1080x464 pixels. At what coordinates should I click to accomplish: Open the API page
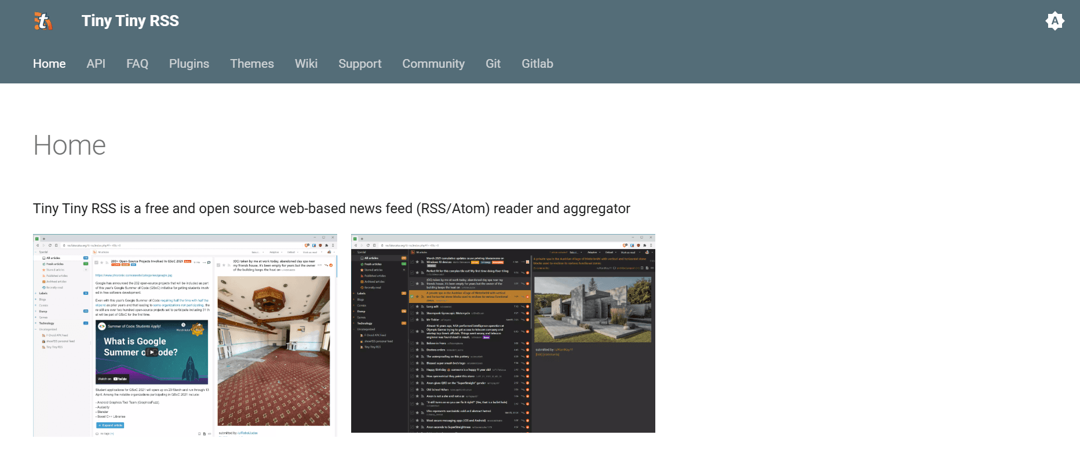point(96,64)
